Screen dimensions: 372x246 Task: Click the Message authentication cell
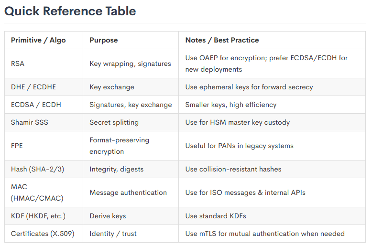click(x=128, y=193)
